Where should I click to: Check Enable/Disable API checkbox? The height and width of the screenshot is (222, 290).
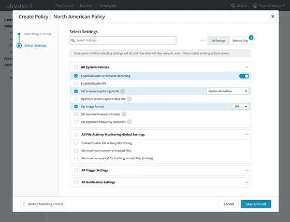click(x=76, y=84)
